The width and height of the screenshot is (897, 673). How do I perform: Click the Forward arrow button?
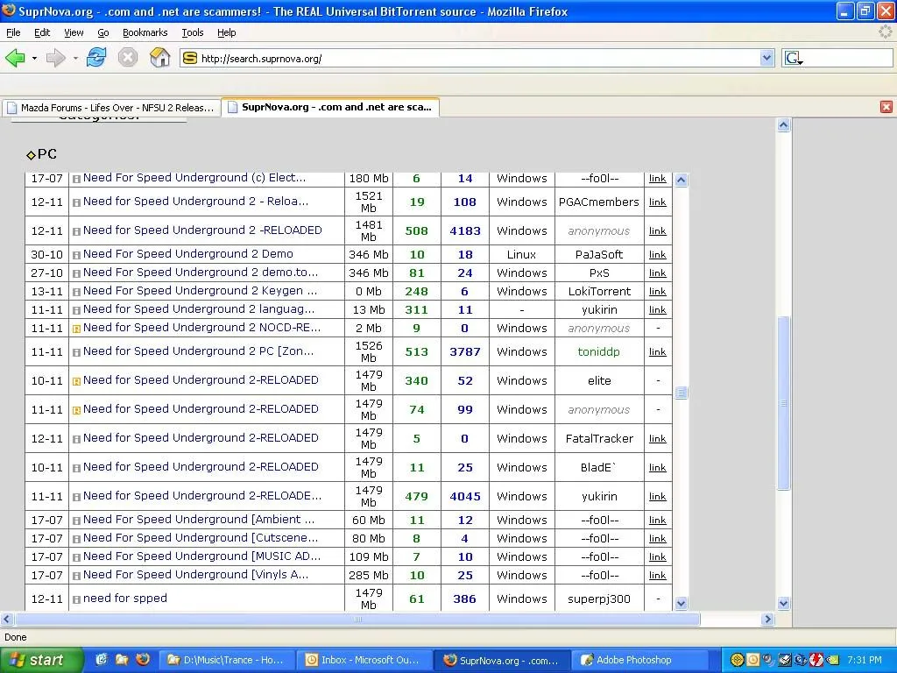point(55,58)
